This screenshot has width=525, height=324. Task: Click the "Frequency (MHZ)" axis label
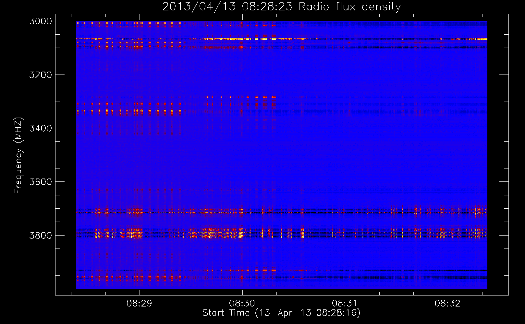pos(18,156)
